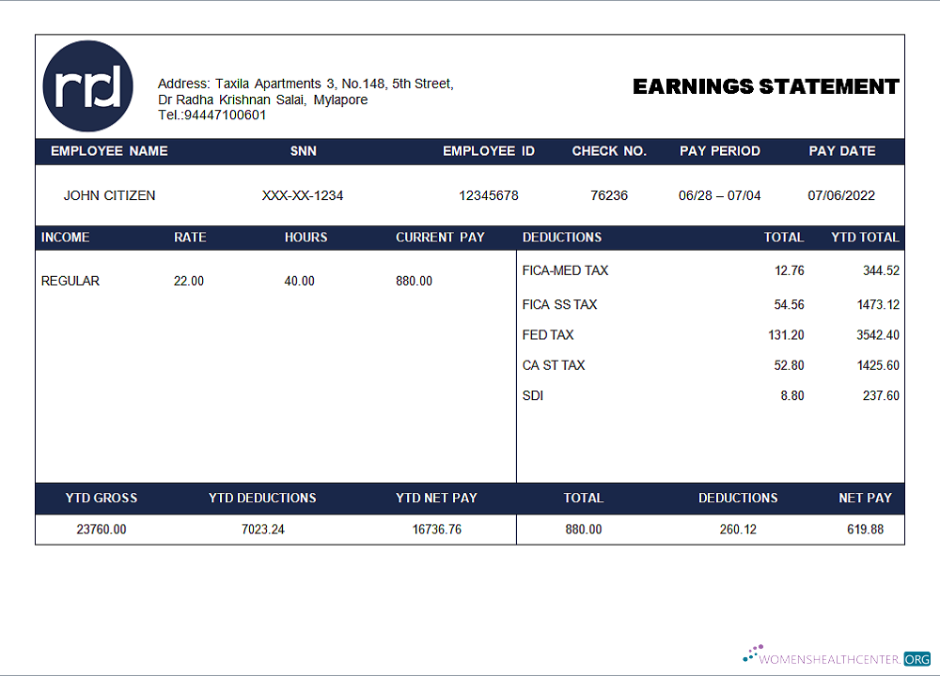This screenshot has width=940, height=676.
Task: Select the PAY PERIOD header label
Action: pyautogui.click(x=720, y=151)
